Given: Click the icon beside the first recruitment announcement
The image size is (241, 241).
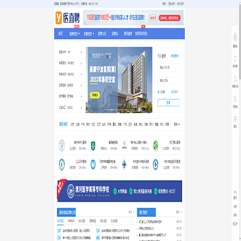Looking at the screenshot, I should (x=59, y=230).
